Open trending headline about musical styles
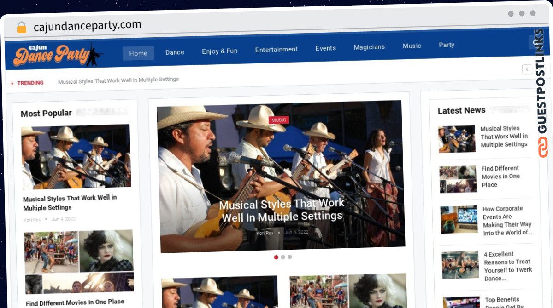Viewport: 553px width, 308px height. [118, 80]
